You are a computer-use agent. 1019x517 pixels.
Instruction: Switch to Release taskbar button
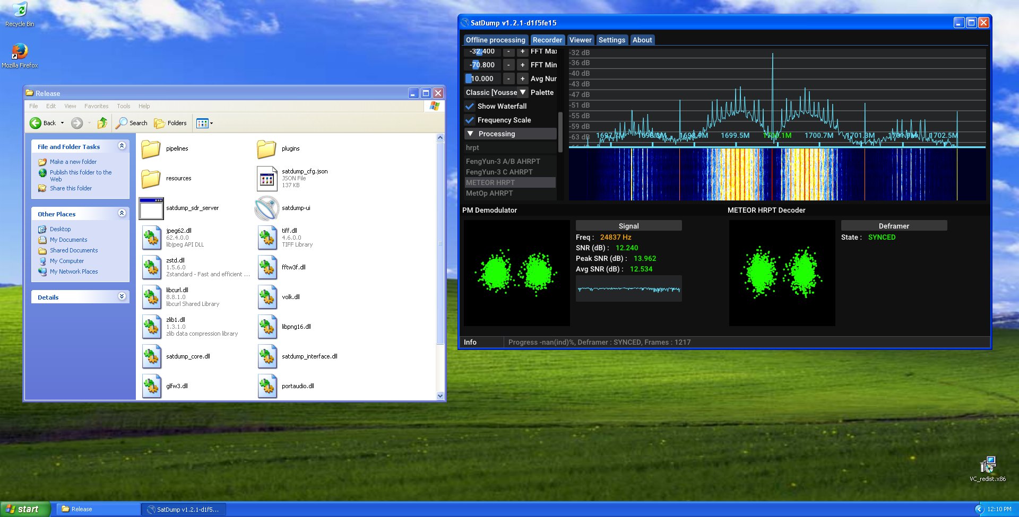pos(98,509)
